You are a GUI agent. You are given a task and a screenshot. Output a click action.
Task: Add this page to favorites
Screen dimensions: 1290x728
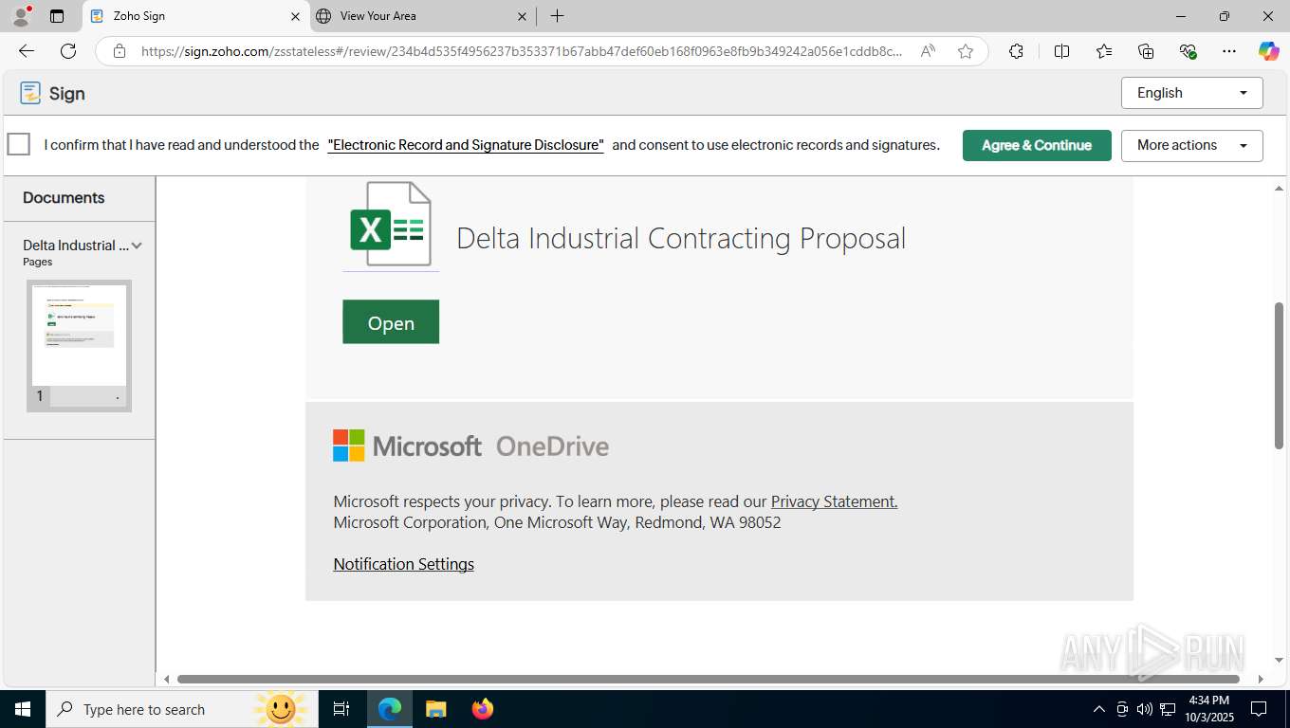pyautogui.click(x=966, y=51)
